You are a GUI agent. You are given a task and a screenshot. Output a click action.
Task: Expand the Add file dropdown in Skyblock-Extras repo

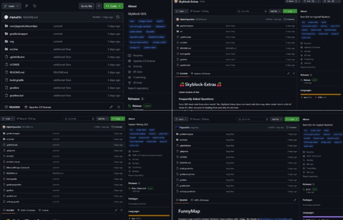274,11
